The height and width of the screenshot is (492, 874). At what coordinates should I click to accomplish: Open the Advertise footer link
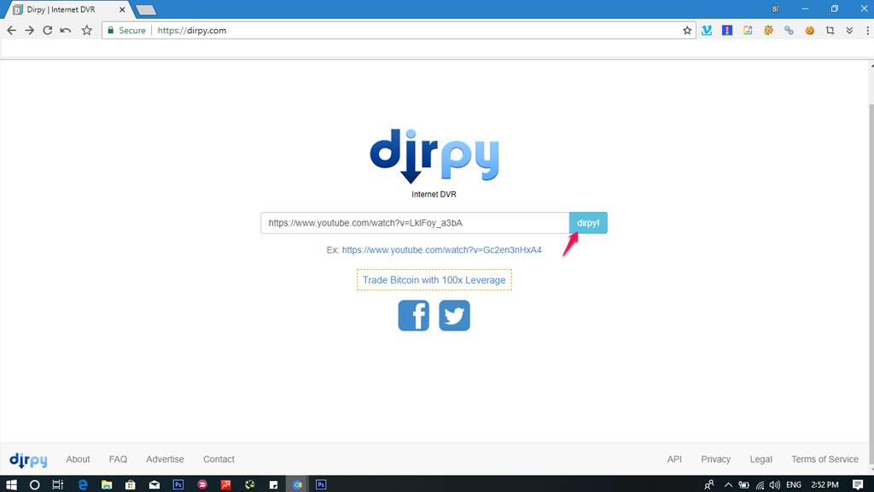(x=165, y=459)
